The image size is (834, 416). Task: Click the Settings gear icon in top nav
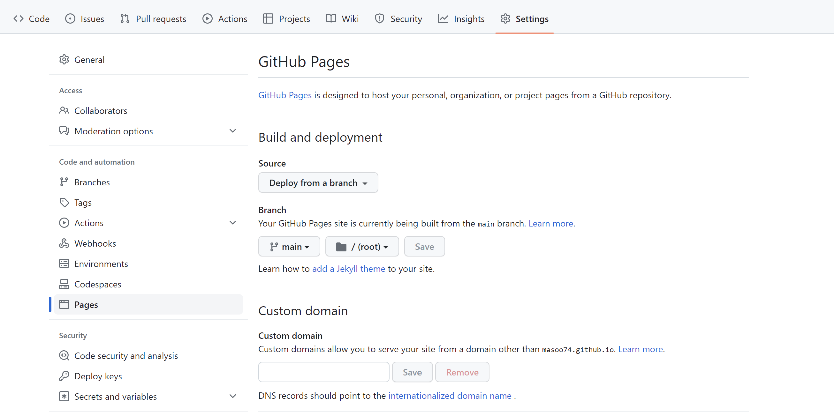[x=505, y=19]
